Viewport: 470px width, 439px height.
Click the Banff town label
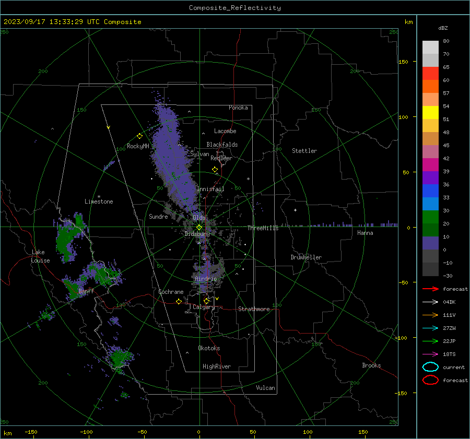click(x=86, y=291)
